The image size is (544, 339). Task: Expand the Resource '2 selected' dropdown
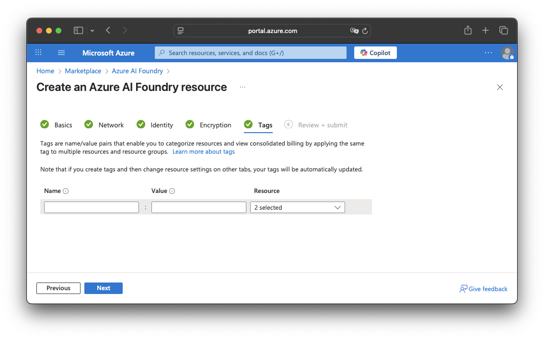click(298, 207)
